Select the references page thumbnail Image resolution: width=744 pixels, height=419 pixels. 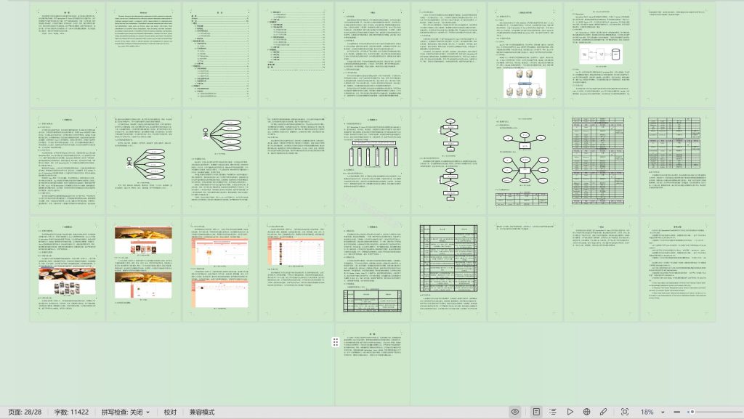678,269
